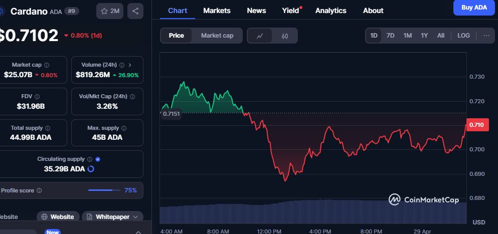The width and height of the screenshot is (498, 234).
Task: Collapse section with bottom chevron arrow
Action: tap(138, 232)
